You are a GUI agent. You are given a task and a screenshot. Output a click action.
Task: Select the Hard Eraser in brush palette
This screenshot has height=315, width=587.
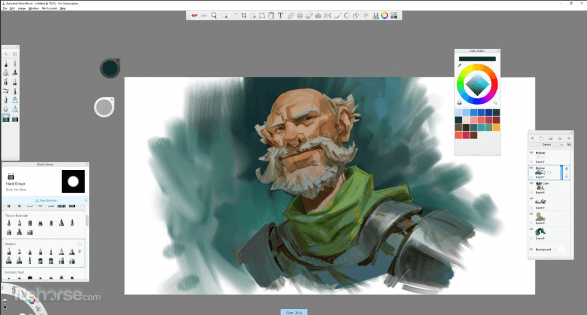6,119
